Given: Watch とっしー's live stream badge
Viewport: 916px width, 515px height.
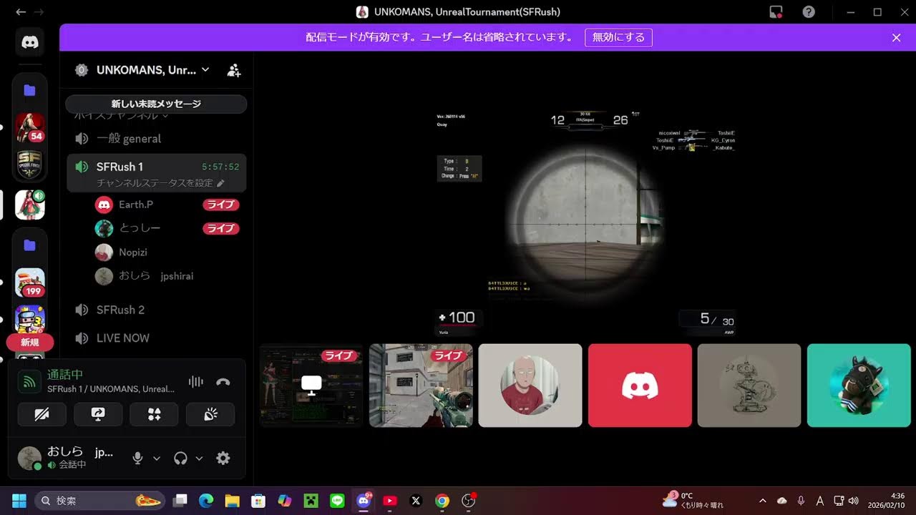Looking at the screenshot, I should 220,228.
